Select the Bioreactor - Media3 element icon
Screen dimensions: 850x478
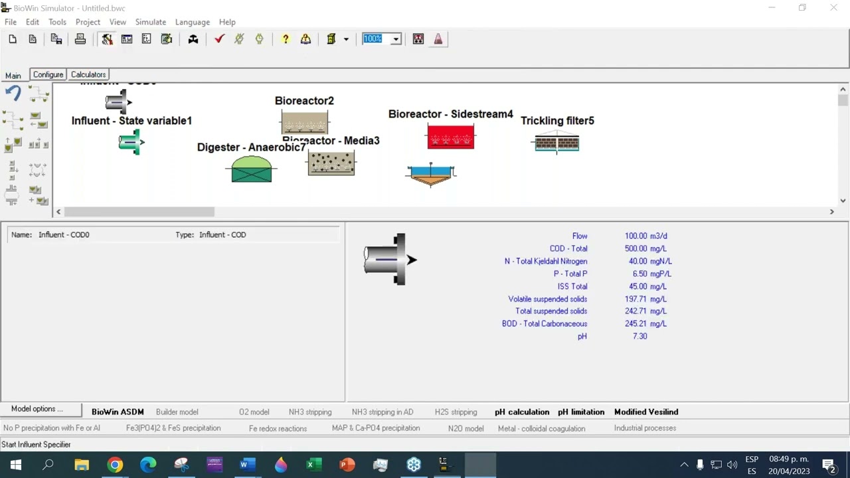(x=331, y=163)
